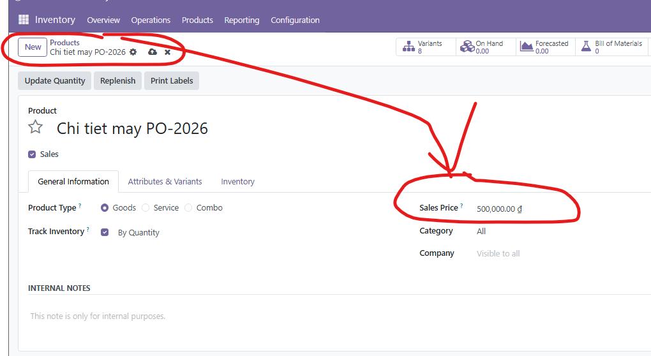The width and height of the screenshot is (651, 356).
Task: Open Bill of Materials stat button
Action: coord(611,47)
